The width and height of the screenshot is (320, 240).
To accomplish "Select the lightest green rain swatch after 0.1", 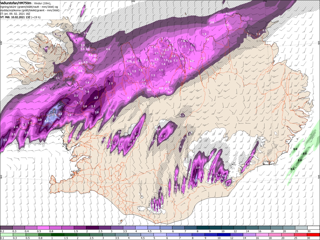I will [x=6, y=235].
